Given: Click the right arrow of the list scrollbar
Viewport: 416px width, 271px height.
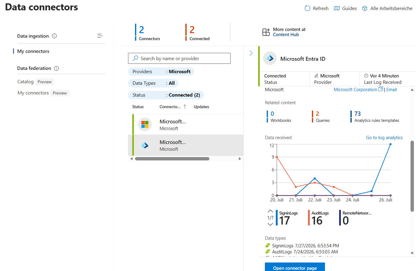Looking at the screenshot, I should coord(240,159).
